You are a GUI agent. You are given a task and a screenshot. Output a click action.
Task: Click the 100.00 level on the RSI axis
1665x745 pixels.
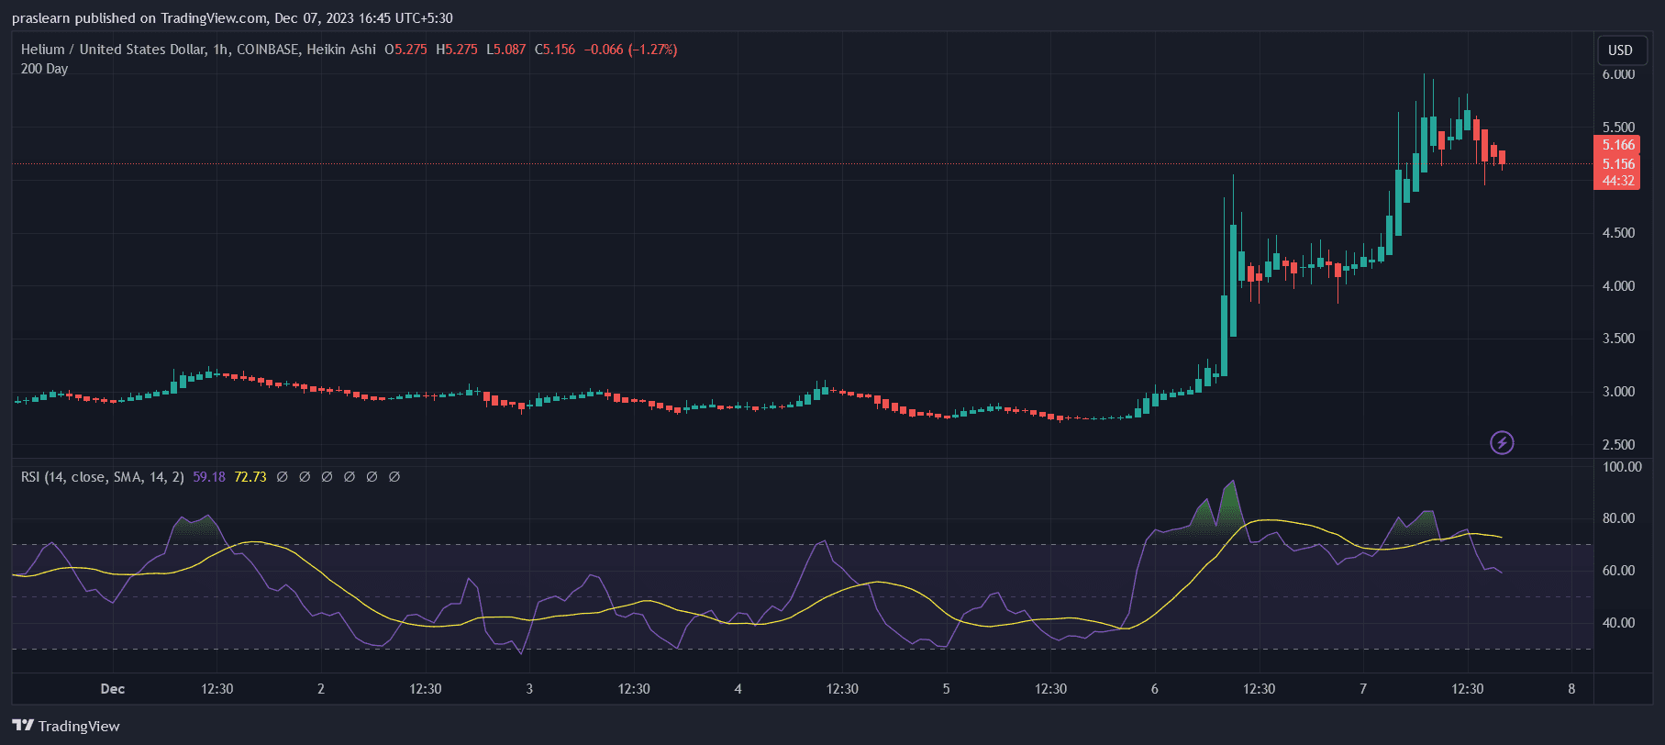(x=1621, y=467)
